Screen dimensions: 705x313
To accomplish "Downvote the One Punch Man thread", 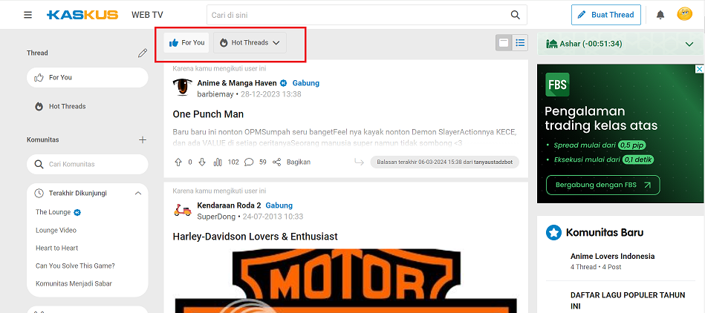I will click(x=202, y=162).
